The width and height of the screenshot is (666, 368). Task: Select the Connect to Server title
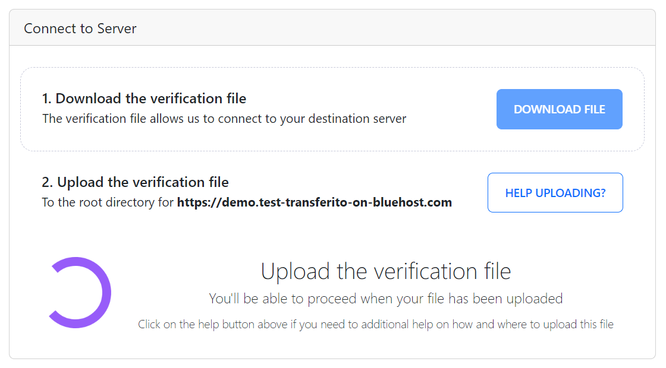pyautogui.click(x=80, y=28)
